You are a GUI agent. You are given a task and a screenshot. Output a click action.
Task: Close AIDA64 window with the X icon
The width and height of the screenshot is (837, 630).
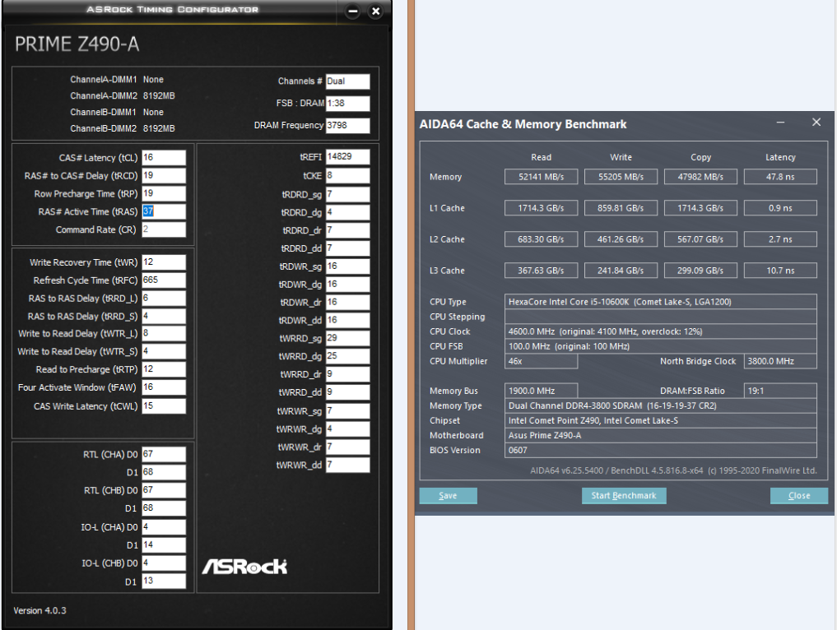pos(816,123)
